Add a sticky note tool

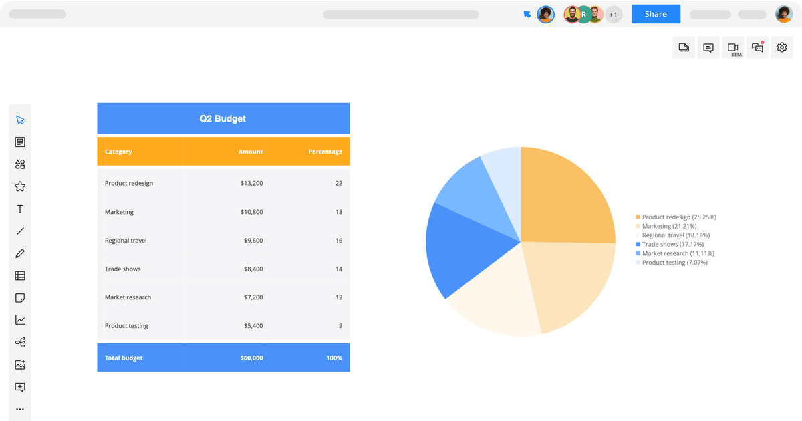[20, 297]
